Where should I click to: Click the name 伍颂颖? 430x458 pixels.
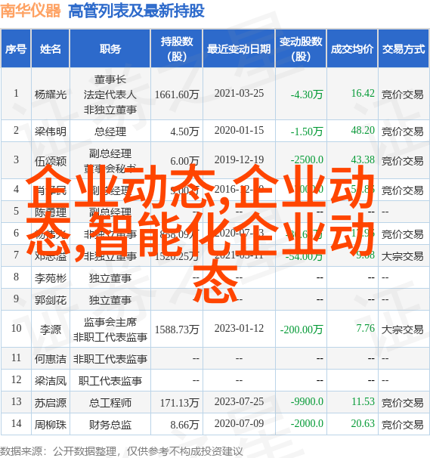[x=51, y=161]
